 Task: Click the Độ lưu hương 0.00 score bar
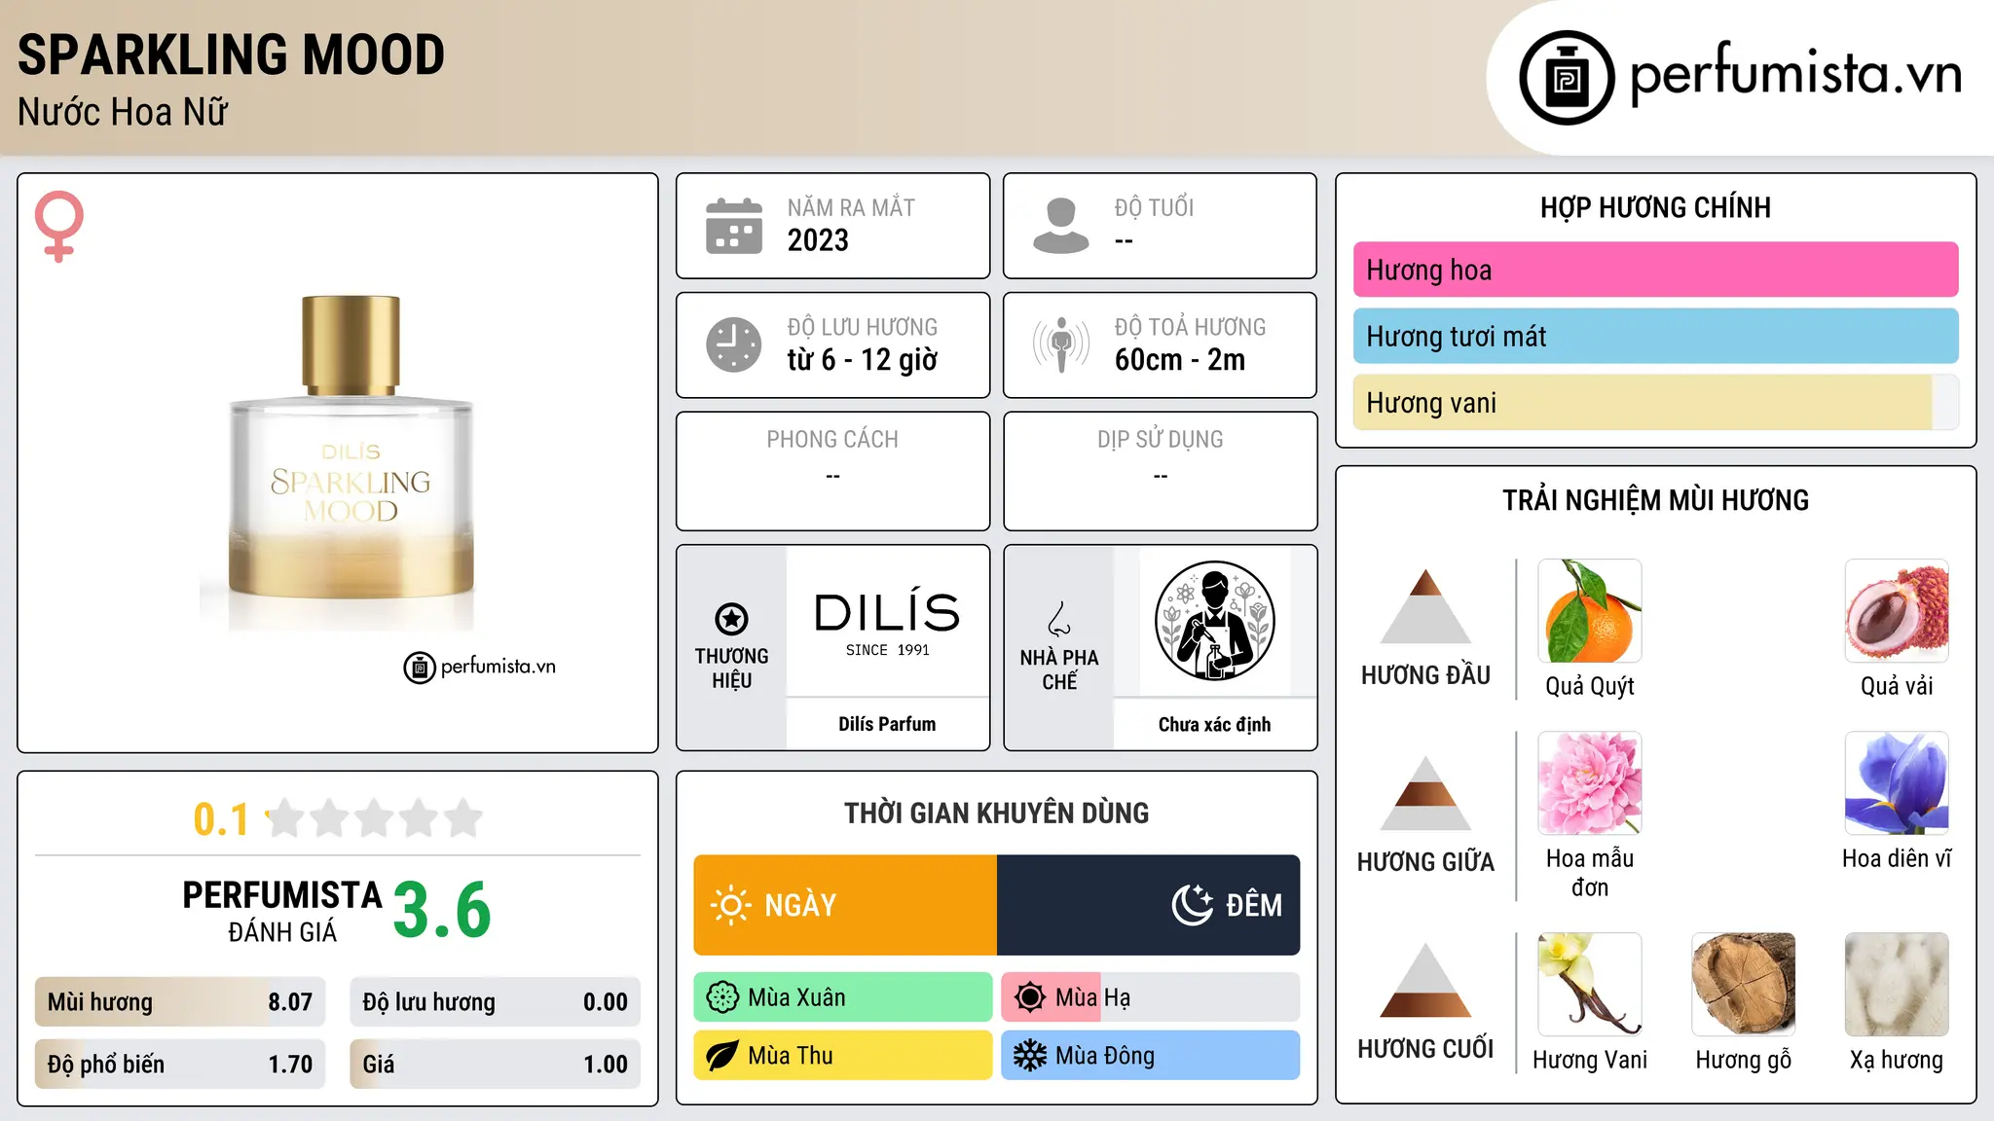[x=495, y=1002]
